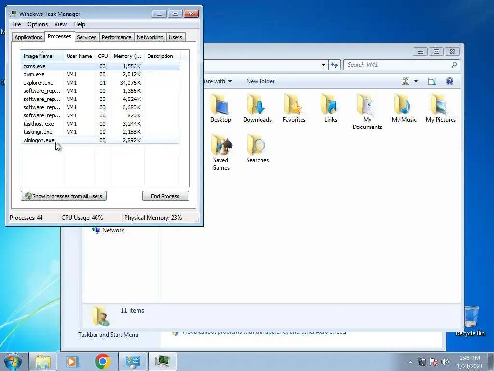Viewport: 494px width, 371px height.
Task: Open the Downloads folder
Action: (257, 108)
